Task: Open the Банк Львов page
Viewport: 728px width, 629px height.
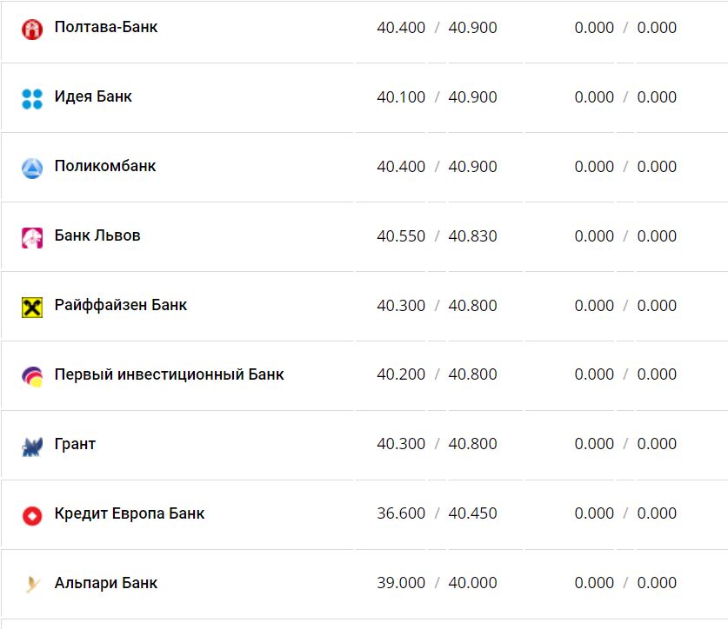Action: 97,235
